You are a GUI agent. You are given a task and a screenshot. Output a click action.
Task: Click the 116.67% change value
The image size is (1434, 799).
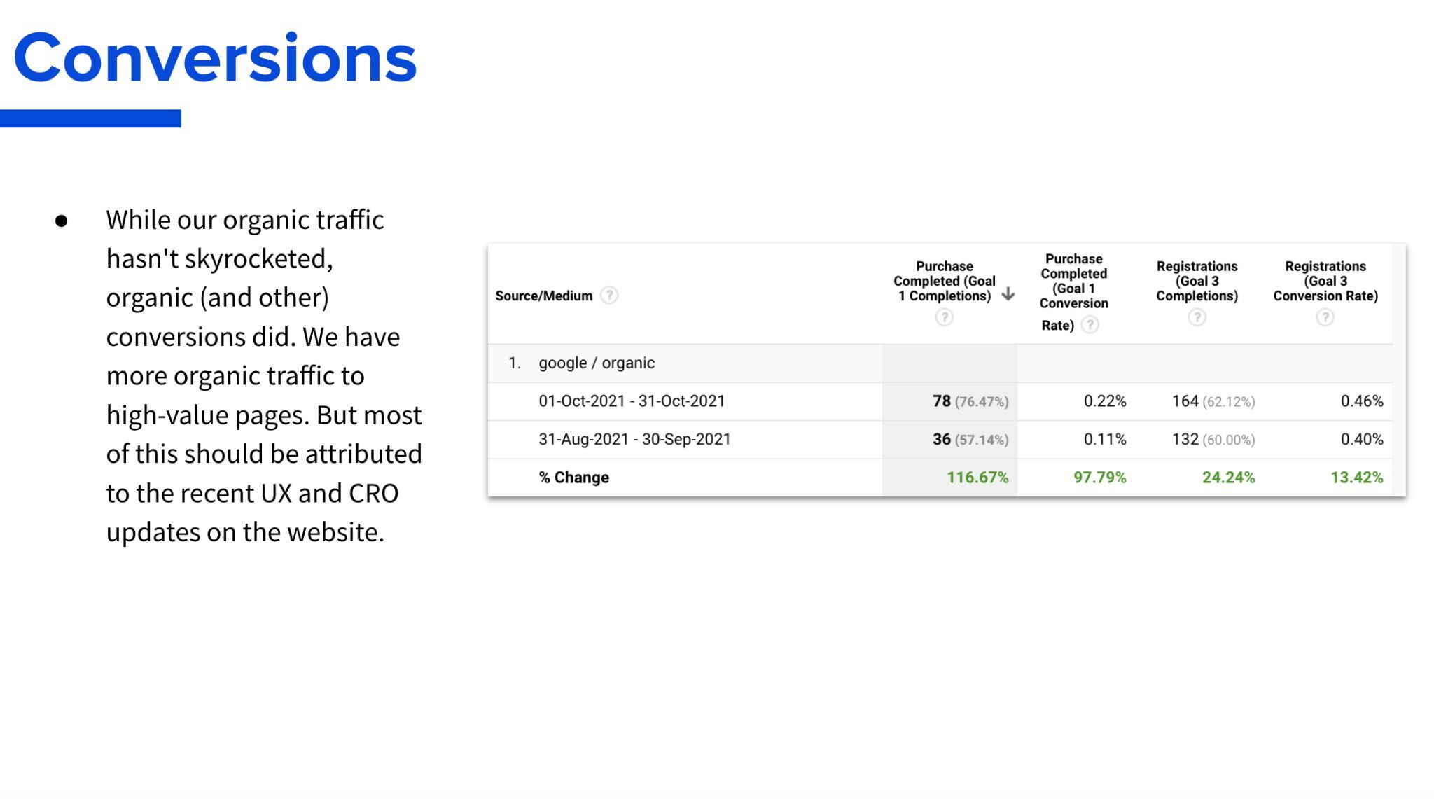[x=977, y=478]
